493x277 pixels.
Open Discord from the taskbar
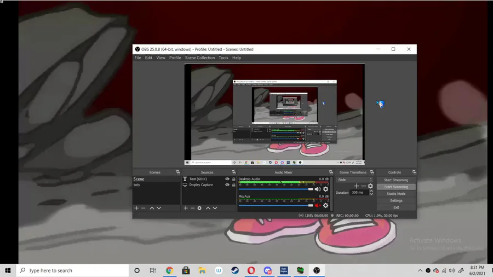267,270
